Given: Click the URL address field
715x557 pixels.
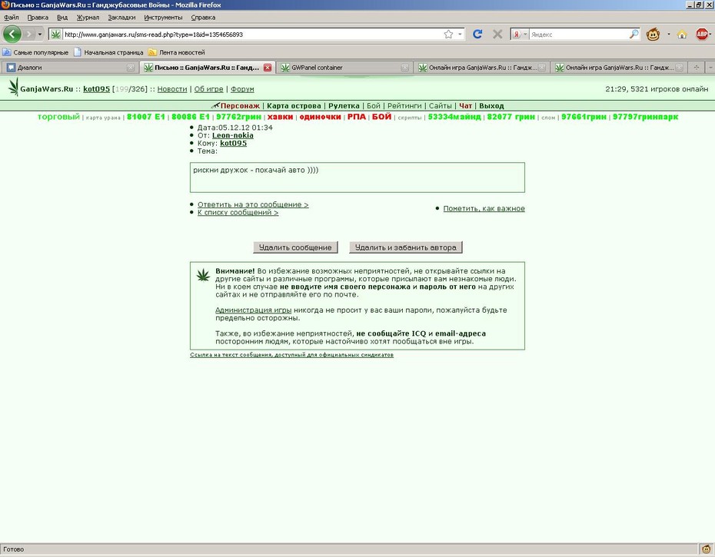Looking at the screenshot, I should click(251, 34).
